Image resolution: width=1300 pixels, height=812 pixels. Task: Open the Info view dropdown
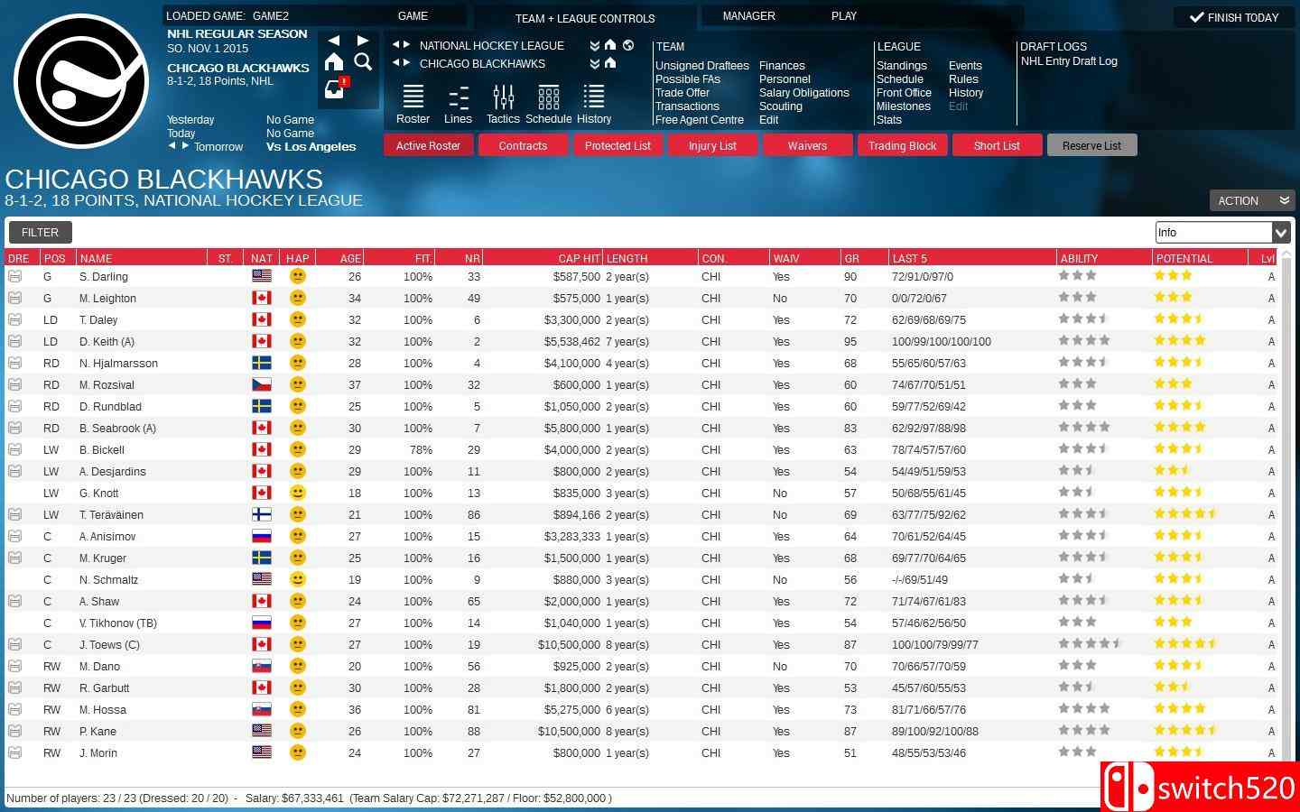[x=1280, y=233]
